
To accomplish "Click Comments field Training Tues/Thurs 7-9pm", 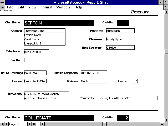I will click(x=128, y=98).
